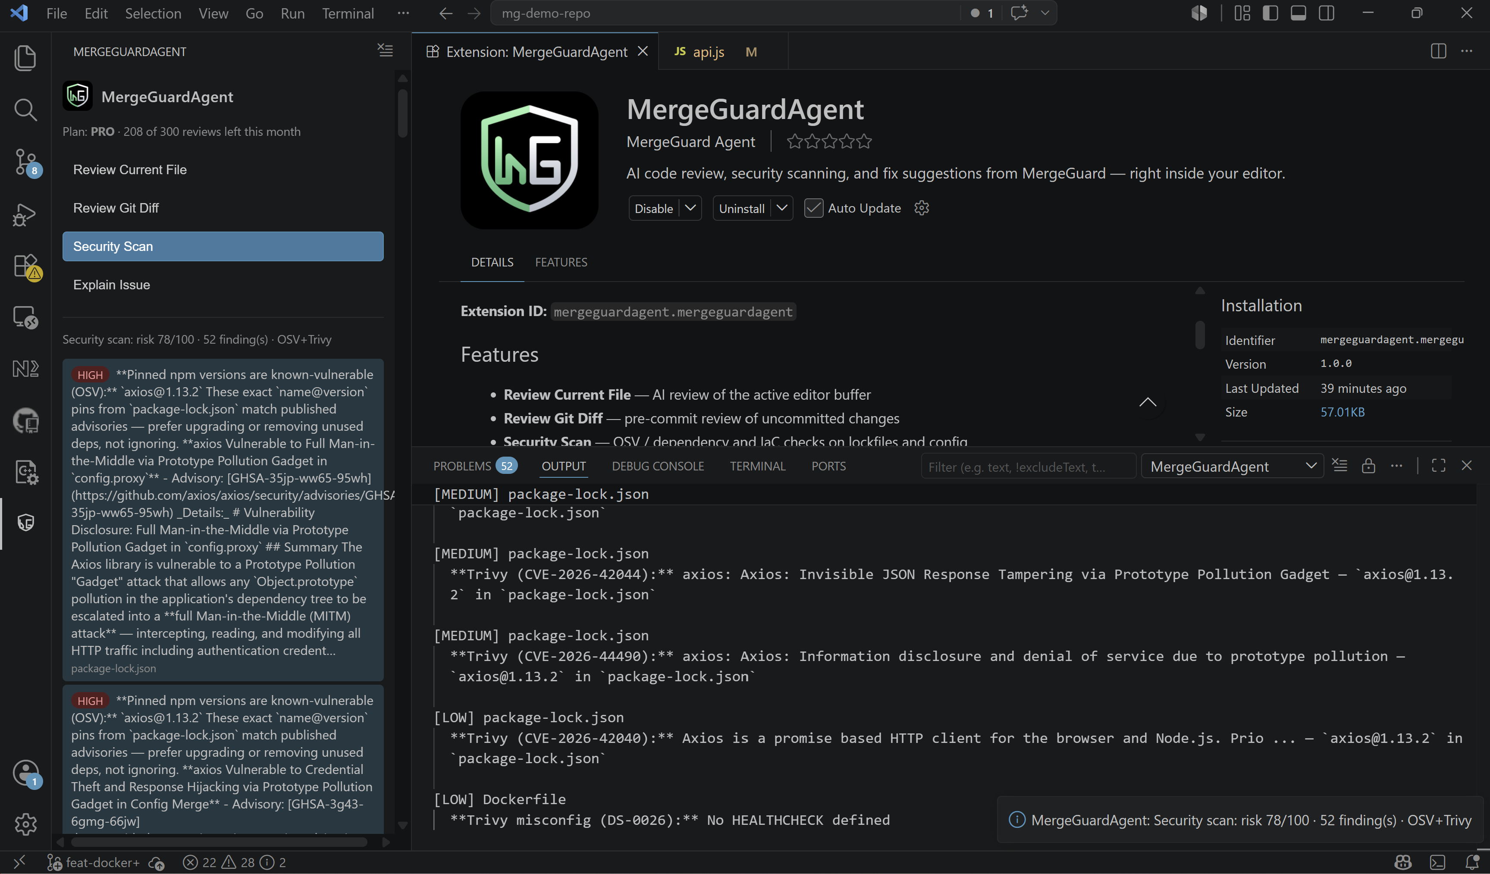Open the Selection menu
1490x874 pixels.
coord(153,13)
